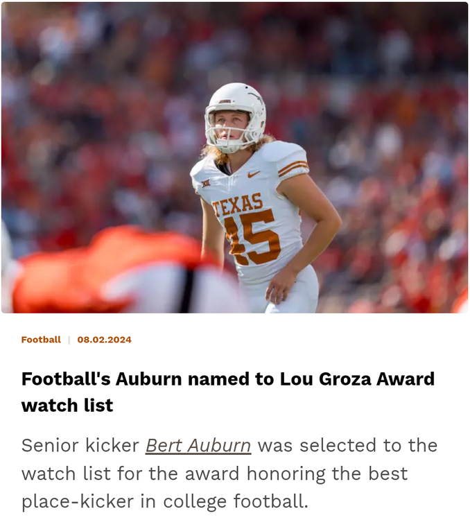This screenshot has width=470, height=520.
Task: Click the orange shoulder stripes on jersey
Action: (x=293, y=167)
